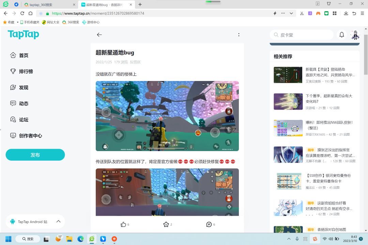Open the post's three-dot more menu
Image resolution: width=368 pixels, height=245 pixels.
[239, 35]
